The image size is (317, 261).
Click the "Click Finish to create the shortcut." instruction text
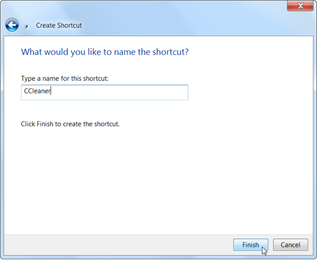point(70,124)
